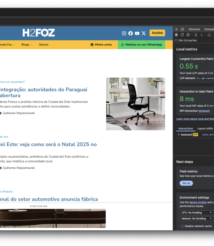Screen dimensions: 214x246
Task: Open the Notícias no seu WhatsApp link
Action: pyautogui.click(x=141, y=45)
